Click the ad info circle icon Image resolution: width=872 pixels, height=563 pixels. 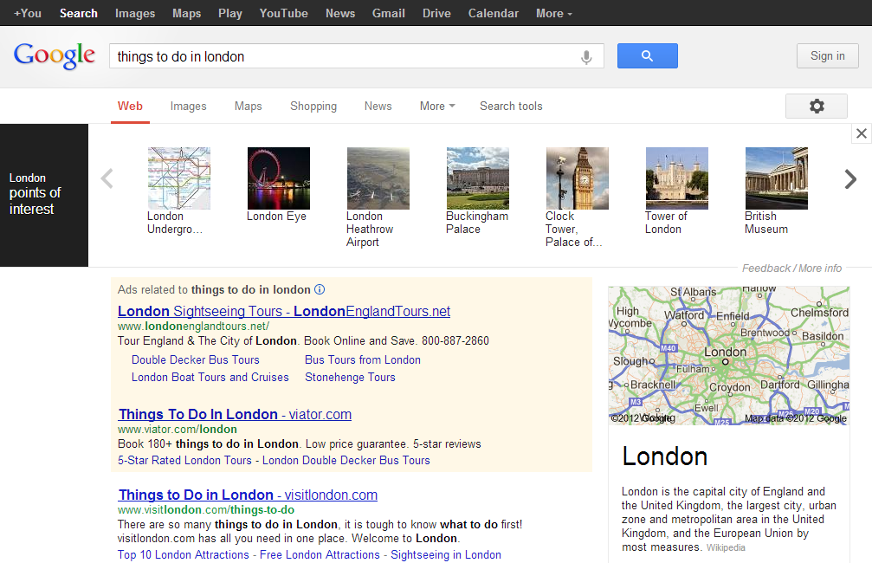click(x=320, y=289)
